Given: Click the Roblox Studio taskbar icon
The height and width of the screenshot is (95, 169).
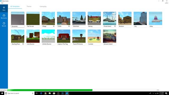Looking at the screenshot, I should point(67,93).
